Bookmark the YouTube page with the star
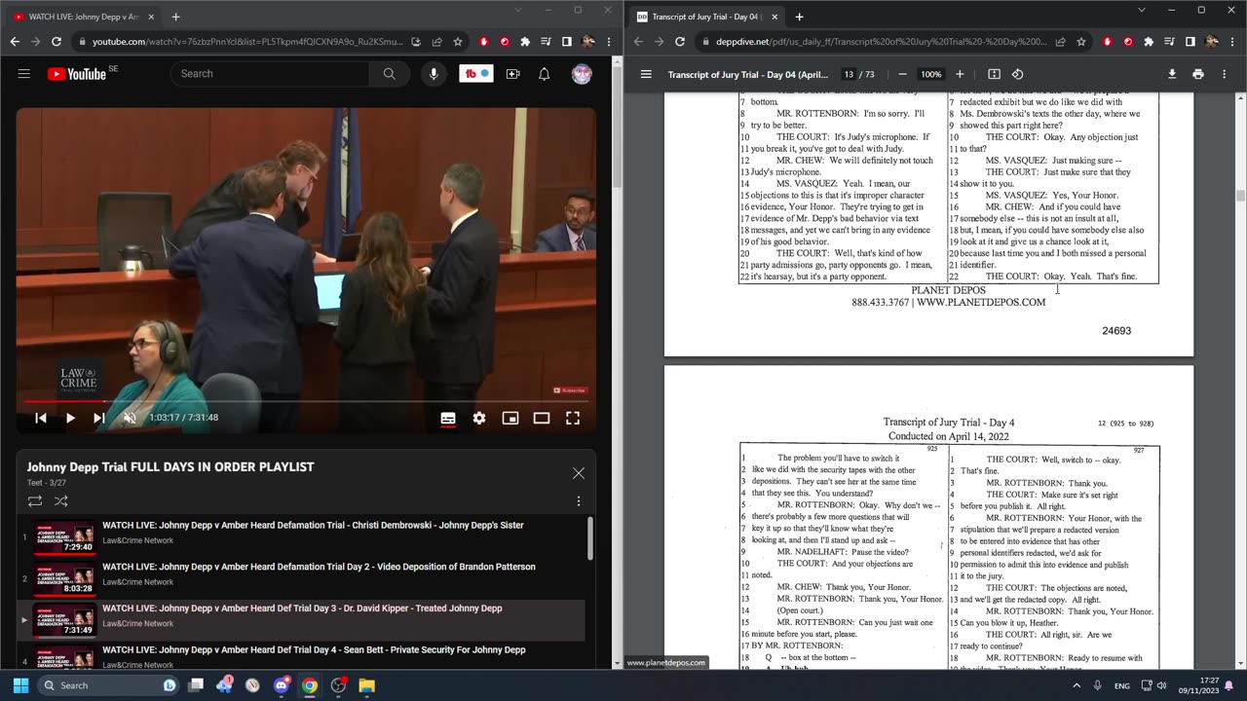This screenshot has height=701, width=1247. pos(458,42)
